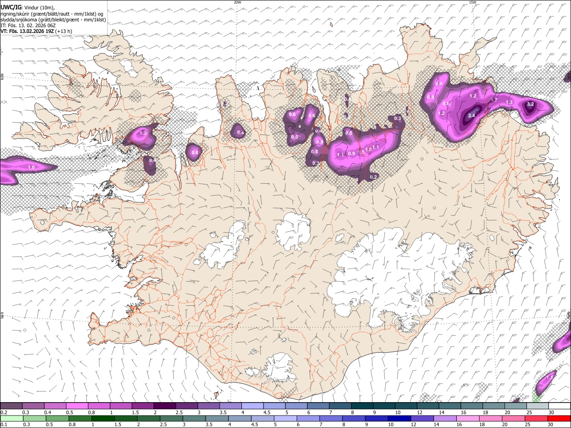
Task: Select snow scale swatch between 25 and 30
Action: pyautogui.click(x=538, y=406)
